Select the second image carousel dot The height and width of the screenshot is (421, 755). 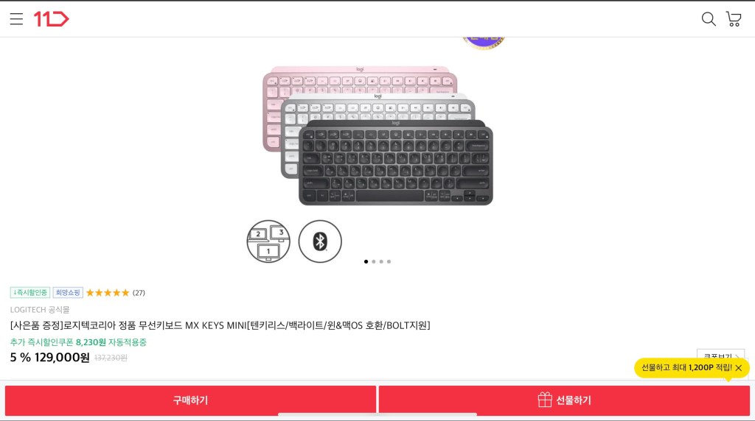point(374,262)
